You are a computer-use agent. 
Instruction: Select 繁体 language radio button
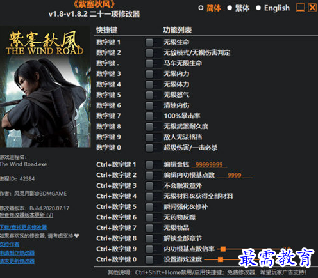[x=230, y=8]
